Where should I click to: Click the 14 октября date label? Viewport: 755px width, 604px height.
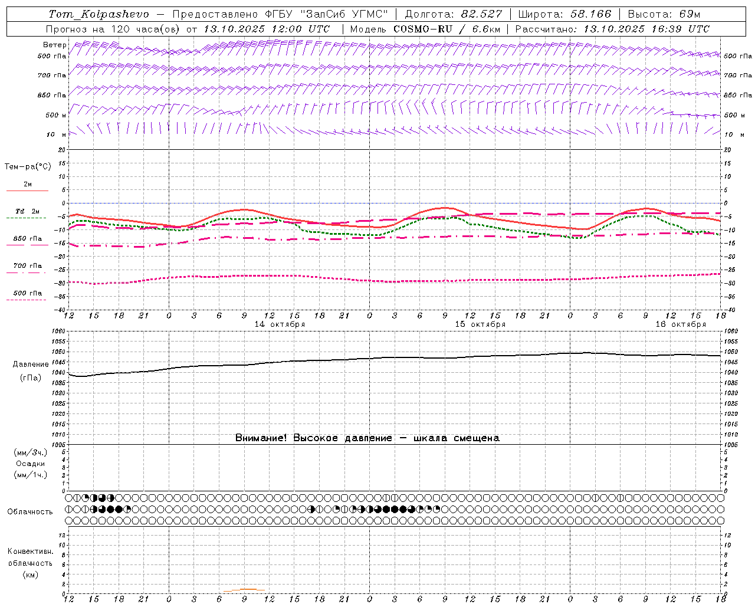pos(280,324)
